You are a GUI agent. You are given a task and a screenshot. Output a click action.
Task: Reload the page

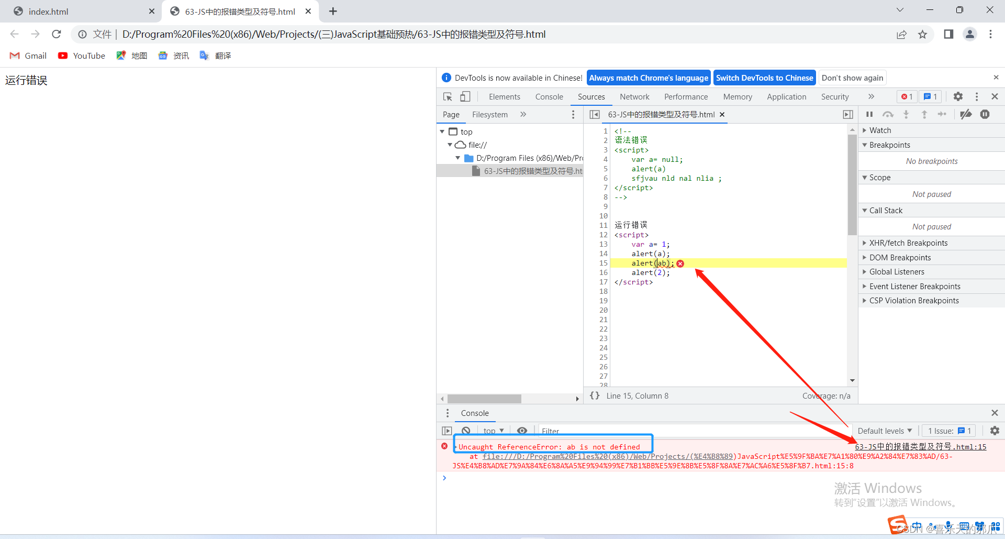tap(57, 34)
